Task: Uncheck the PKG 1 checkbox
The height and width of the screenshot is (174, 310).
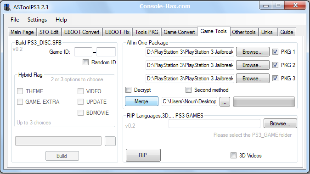Action: tap(275, 52)
